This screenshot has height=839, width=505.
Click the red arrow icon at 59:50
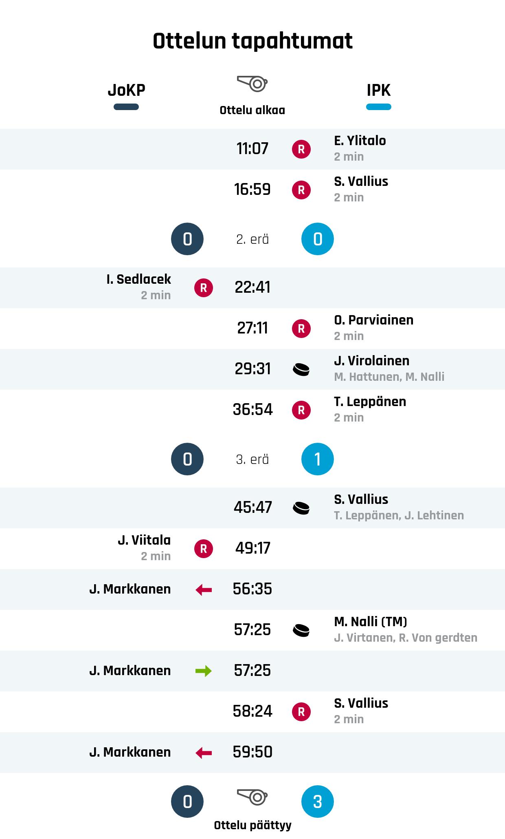[204, 753]
